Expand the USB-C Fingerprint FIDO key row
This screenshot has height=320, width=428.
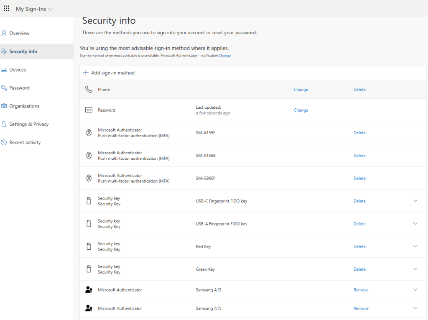pyautogui.click(x=415, y=201)
